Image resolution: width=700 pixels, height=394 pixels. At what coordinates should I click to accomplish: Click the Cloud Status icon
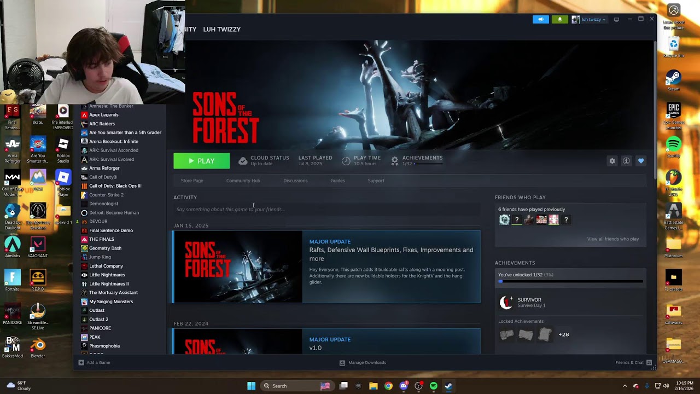point(243,161)
